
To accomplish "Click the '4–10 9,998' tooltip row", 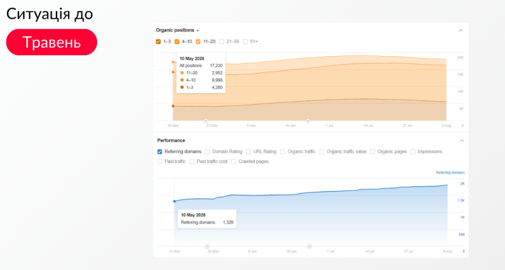I will (x=201, y=80).
